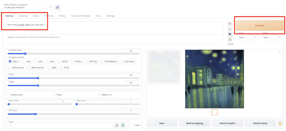Open the Checkpoint Merger tab
The width and height of the screenshot is (286, 131).
pos(81,16)
